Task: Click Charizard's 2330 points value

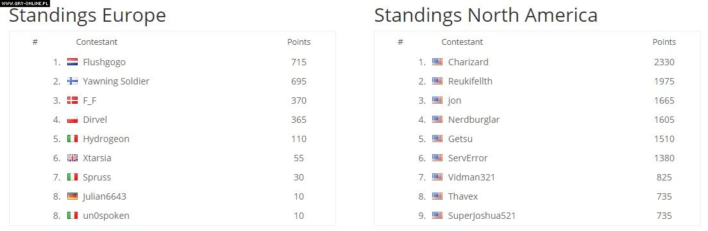Action: click(664, 62)
